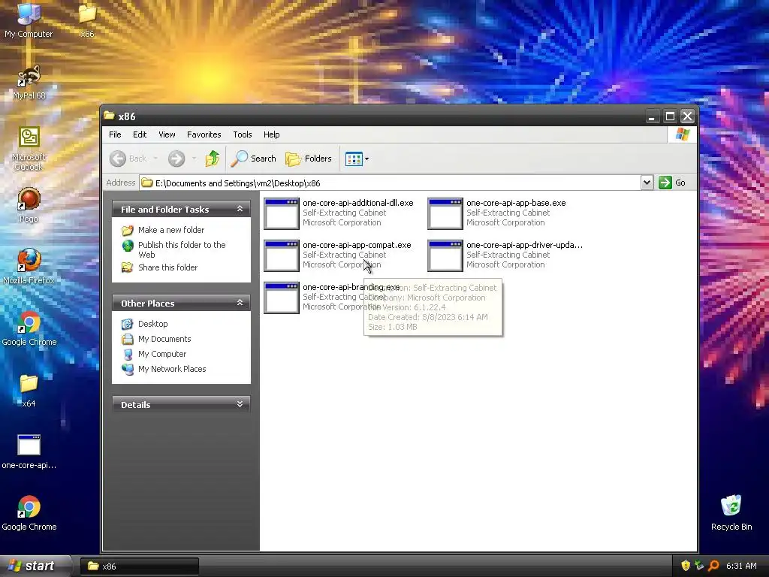This screenshot has height=577, width=769.
Task: Click the Back navigation button
Action: coord(128,159)
